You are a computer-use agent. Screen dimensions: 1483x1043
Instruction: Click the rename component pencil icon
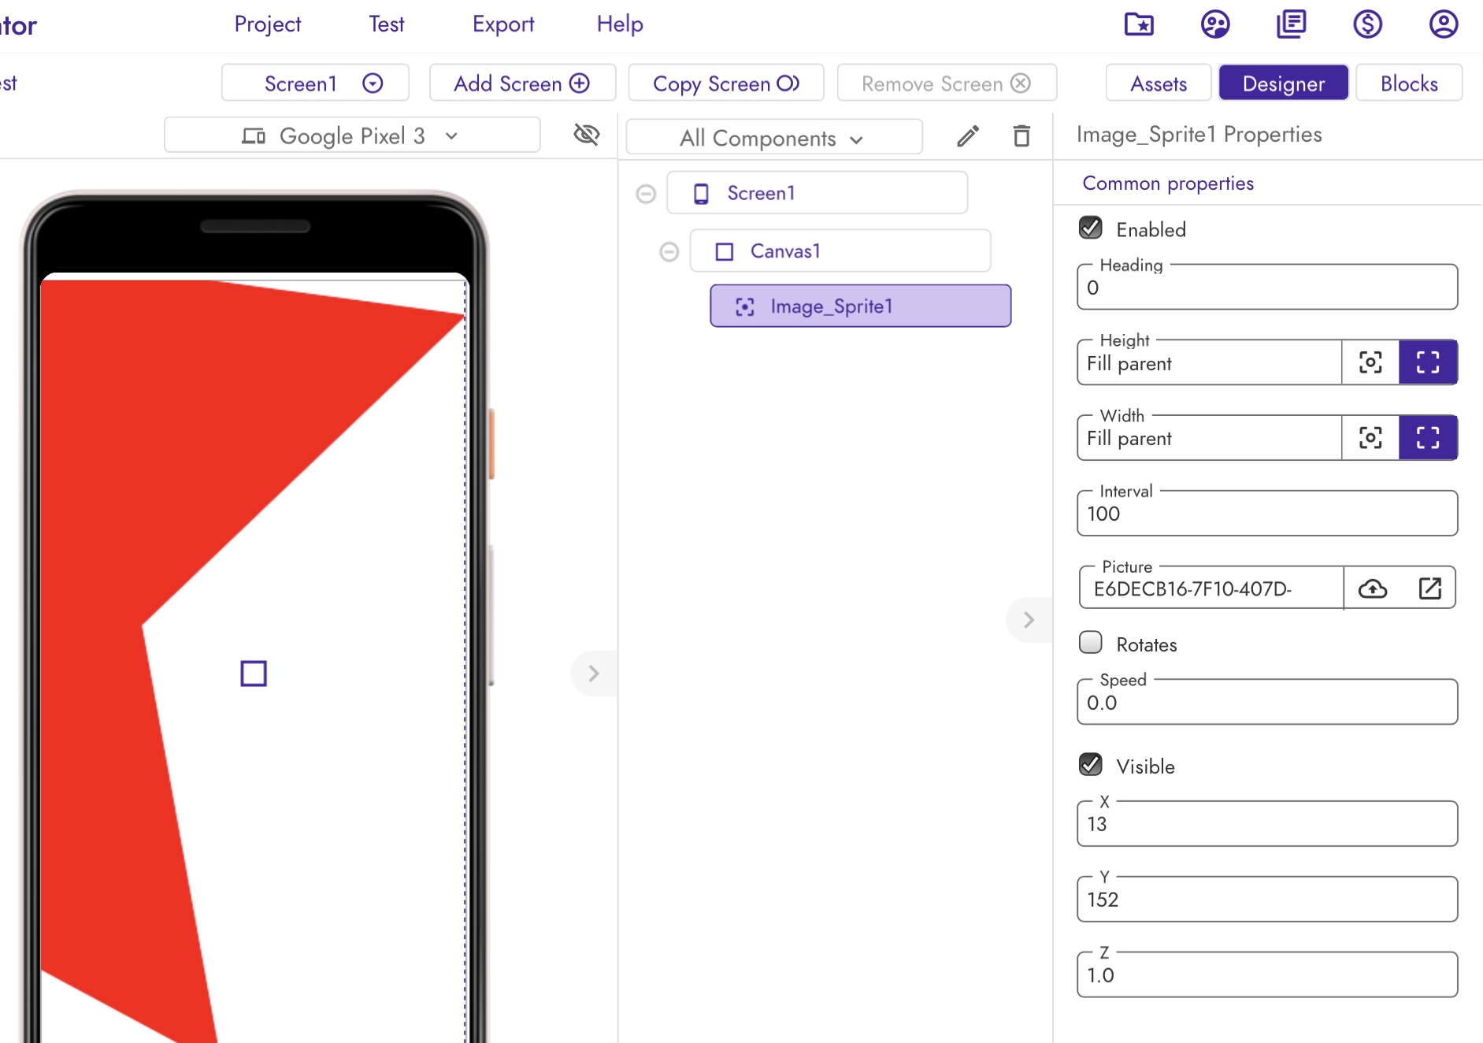[968, 136]
